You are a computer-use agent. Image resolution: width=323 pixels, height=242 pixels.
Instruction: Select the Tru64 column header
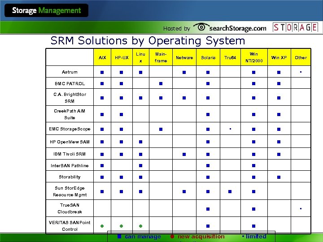(x=230, y=57)
